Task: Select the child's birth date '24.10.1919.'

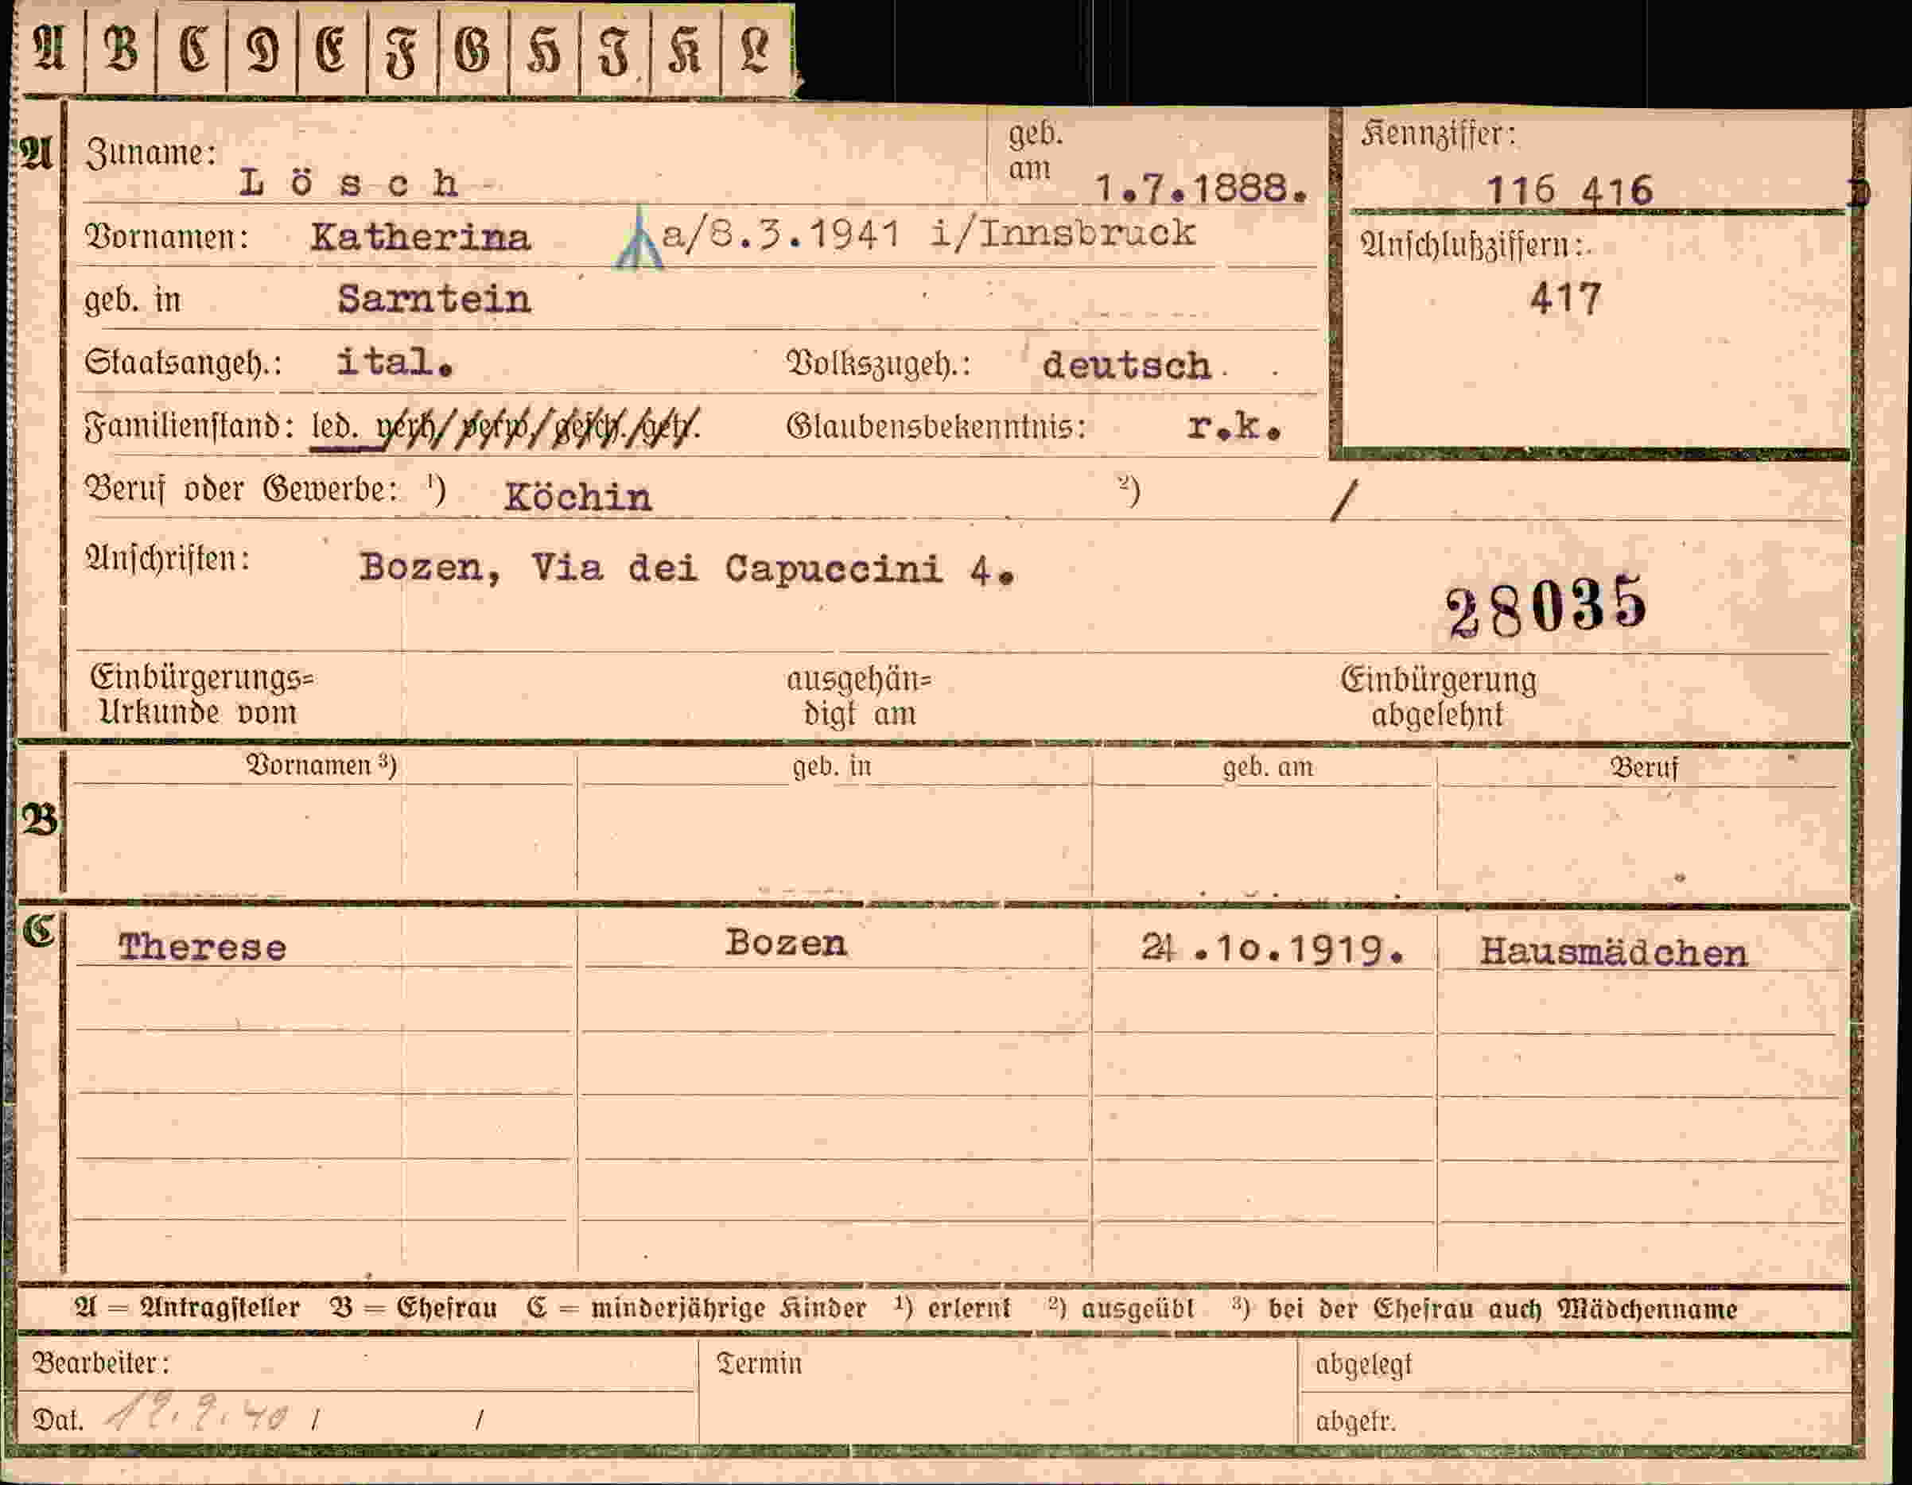Action: [1273, 948]
